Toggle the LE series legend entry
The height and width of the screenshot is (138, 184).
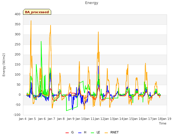tap(95, 132)
